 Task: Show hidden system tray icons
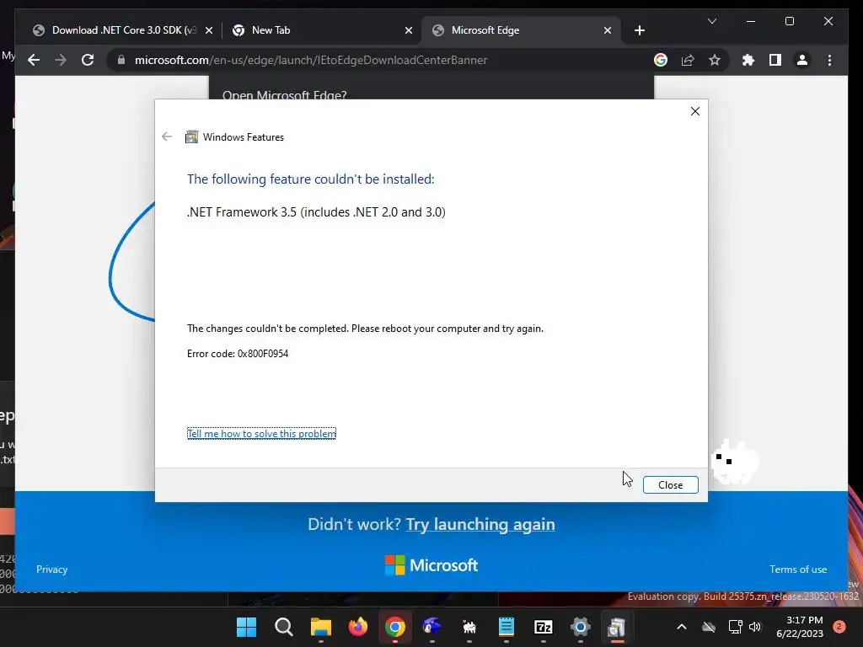pyautogui.click(x=681, y=627)
